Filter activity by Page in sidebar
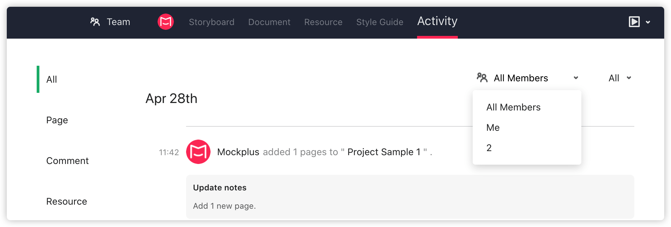Screen dimensions: 671x227 57,120
